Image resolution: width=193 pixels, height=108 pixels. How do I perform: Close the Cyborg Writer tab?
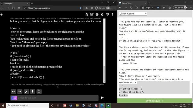pos(146,3)
